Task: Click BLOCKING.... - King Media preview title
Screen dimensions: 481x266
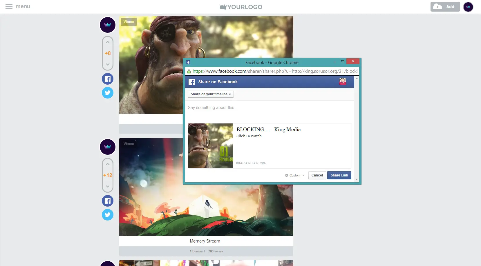Action: [x=269, y=130]
